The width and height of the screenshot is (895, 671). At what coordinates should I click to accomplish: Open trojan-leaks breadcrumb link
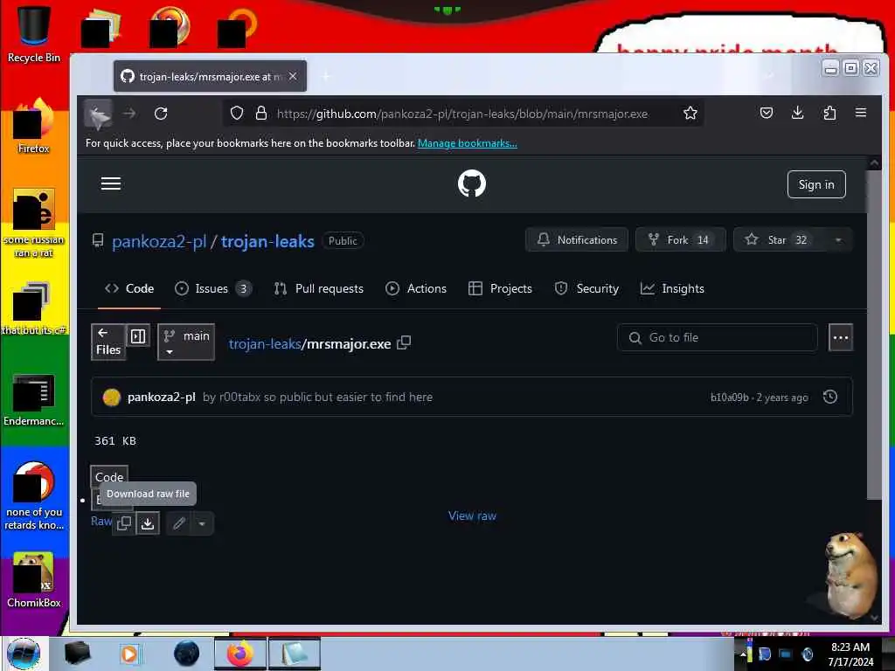pyautogui.click(x=264, y=343)
